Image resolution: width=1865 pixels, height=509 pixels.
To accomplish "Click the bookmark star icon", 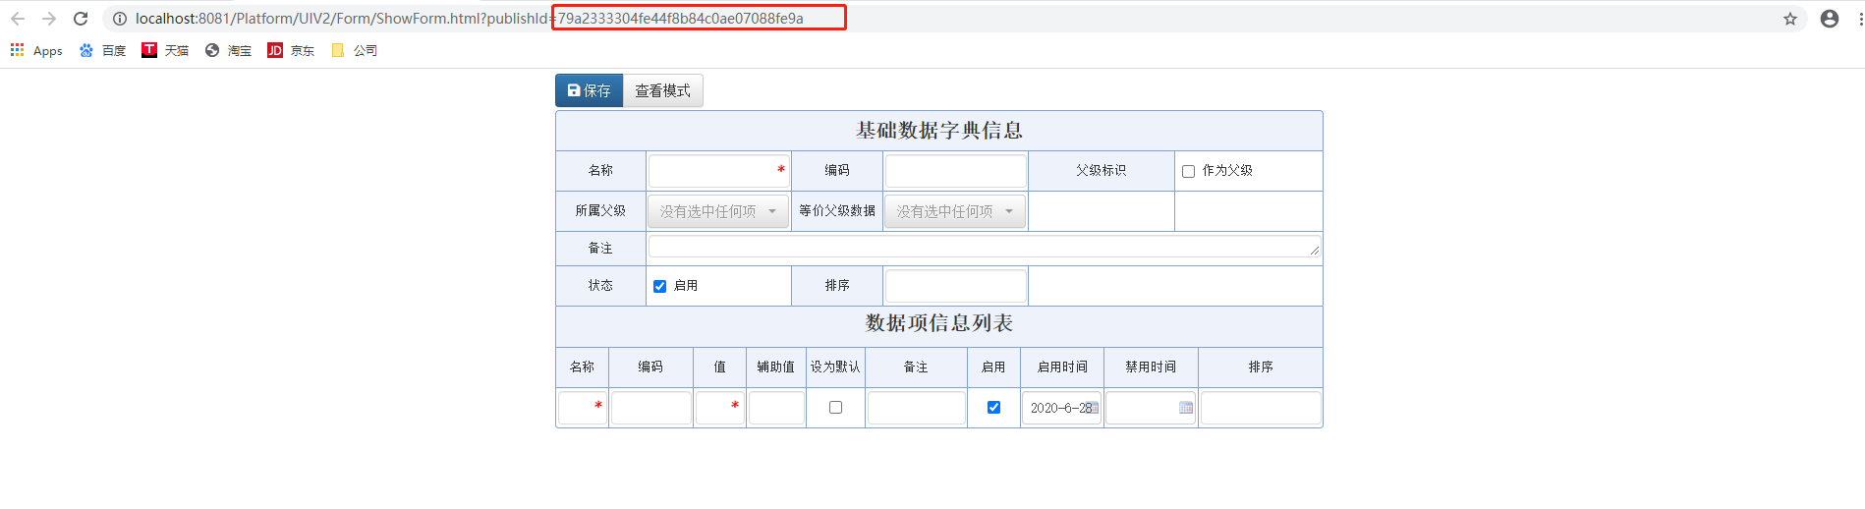I will coord(1789,19).
